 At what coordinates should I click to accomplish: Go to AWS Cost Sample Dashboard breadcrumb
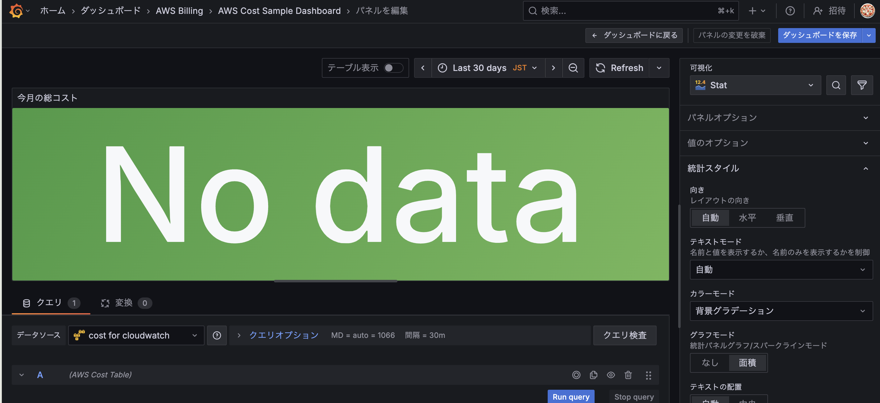pos(279,11)
